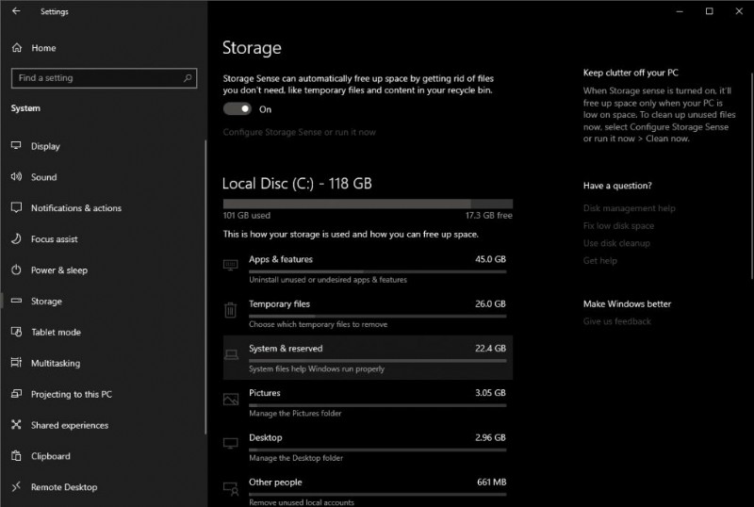754x507 pixels.
Task: Click the Temporary files trash icon
Action: click(x=231, y=310)
